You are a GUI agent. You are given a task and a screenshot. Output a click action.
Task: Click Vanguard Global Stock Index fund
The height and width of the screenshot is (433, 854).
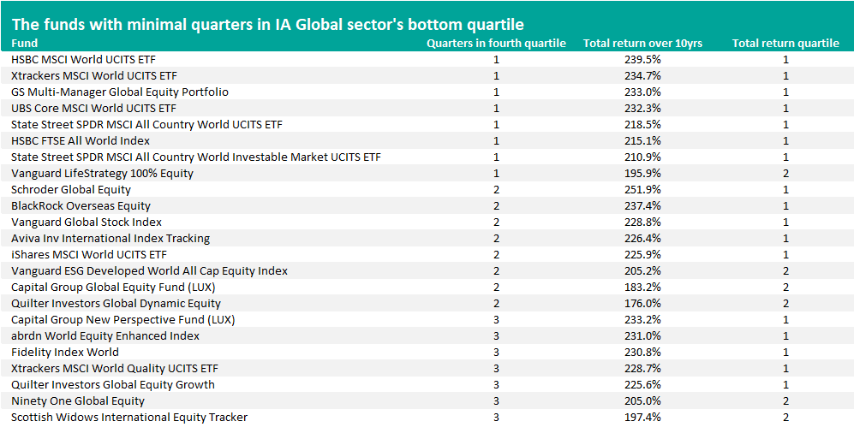(87, 222)
